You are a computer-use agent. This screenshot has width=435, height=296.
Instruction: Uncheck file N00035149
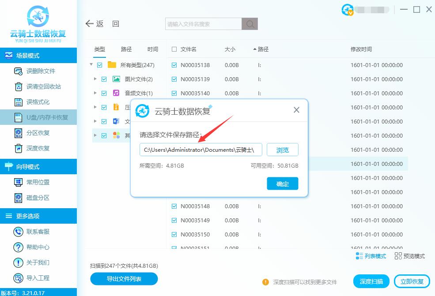point(174,220)
